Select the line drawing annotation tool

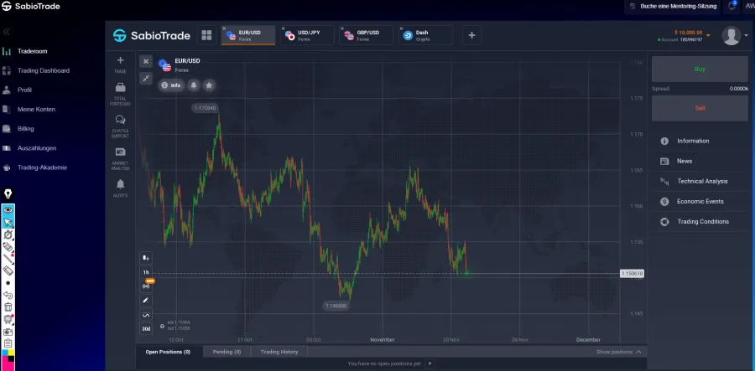point(8,259)
